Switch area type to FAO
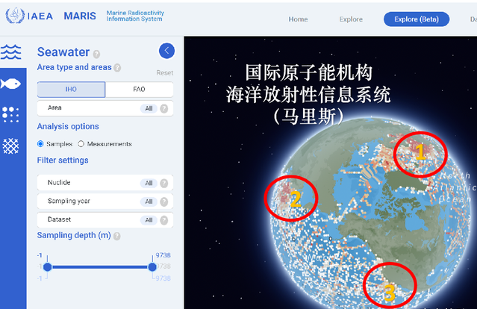The image size is (477, 309). point(140,90)
